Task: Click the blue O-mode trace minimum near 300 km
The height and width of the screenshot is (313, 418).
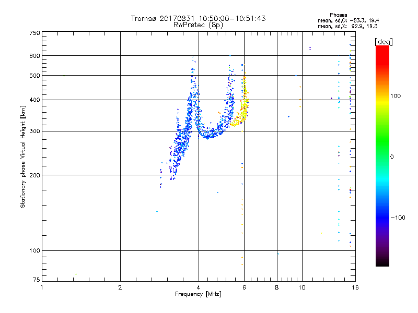Action: (x=210, y=135)
